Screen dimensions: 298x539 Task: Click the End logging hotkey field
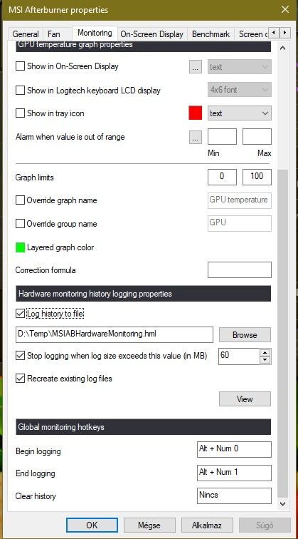(234, 473)
